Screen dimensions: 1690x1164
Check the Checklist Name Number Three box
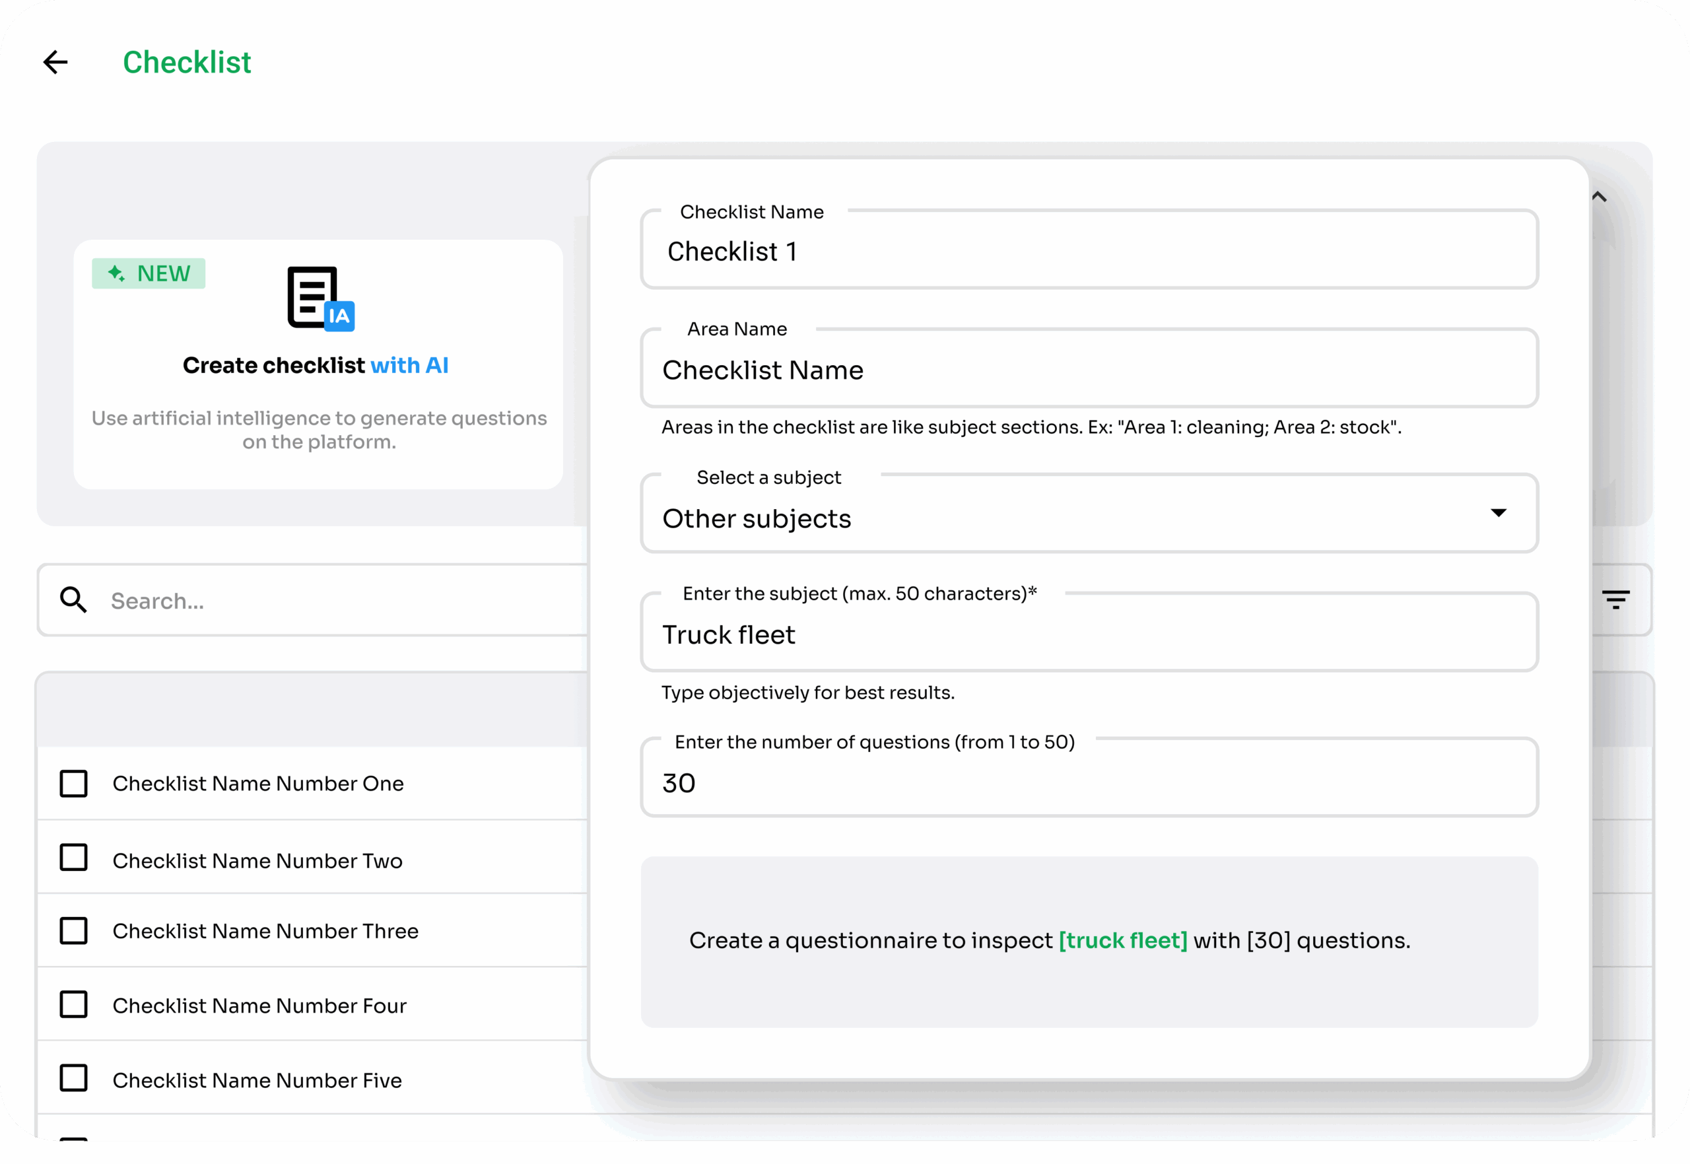click(x=74, y=932)
